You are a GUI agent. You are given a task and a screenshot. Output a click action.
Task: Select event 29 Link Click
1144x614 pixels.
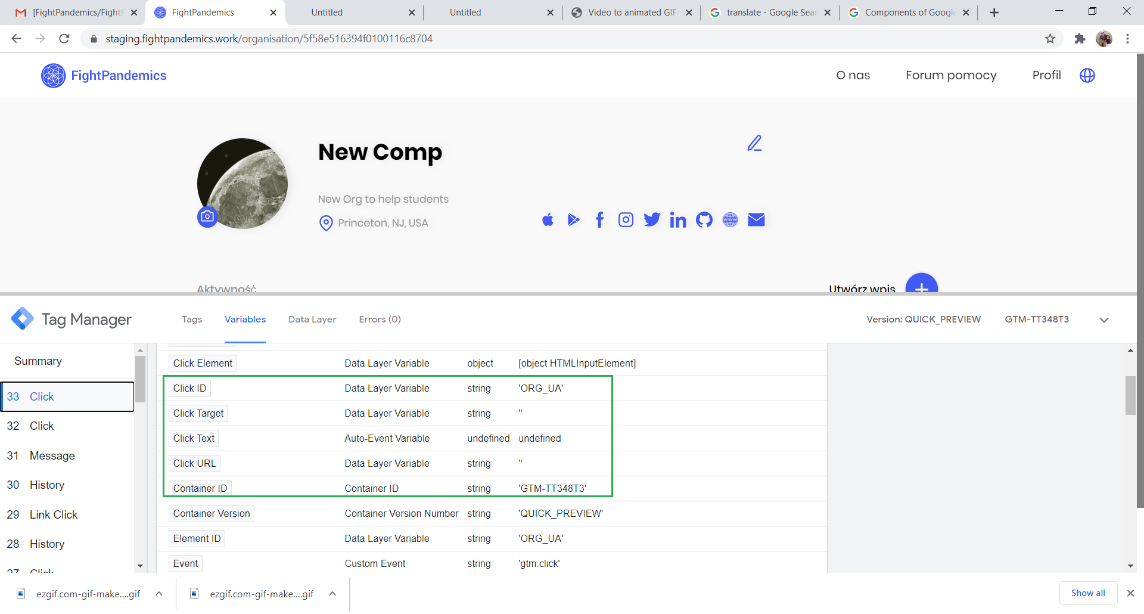[x=67, y=515]
